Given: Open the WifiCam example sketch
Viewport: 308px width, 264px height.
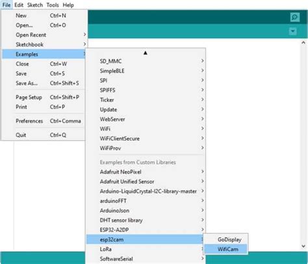Looking at the screenshot, I should pyautogui.click(x=225, y=249).
